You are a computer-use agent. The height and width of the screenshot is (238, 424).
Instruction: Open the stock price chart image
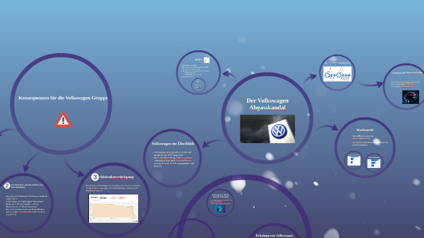point(113,208)
